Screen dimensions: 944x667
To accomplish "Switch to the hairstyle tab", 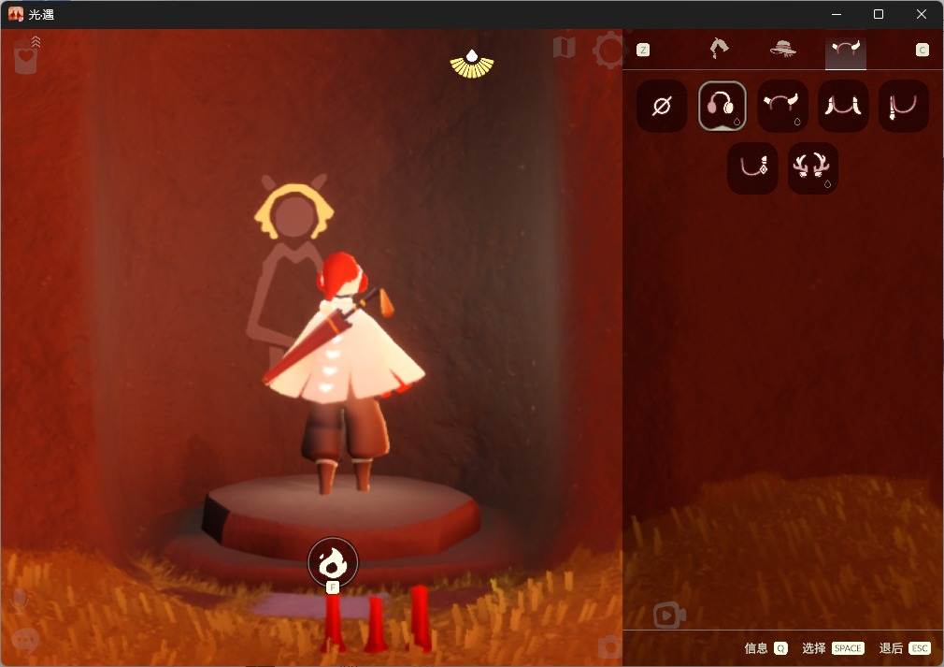I will (720, 49).
